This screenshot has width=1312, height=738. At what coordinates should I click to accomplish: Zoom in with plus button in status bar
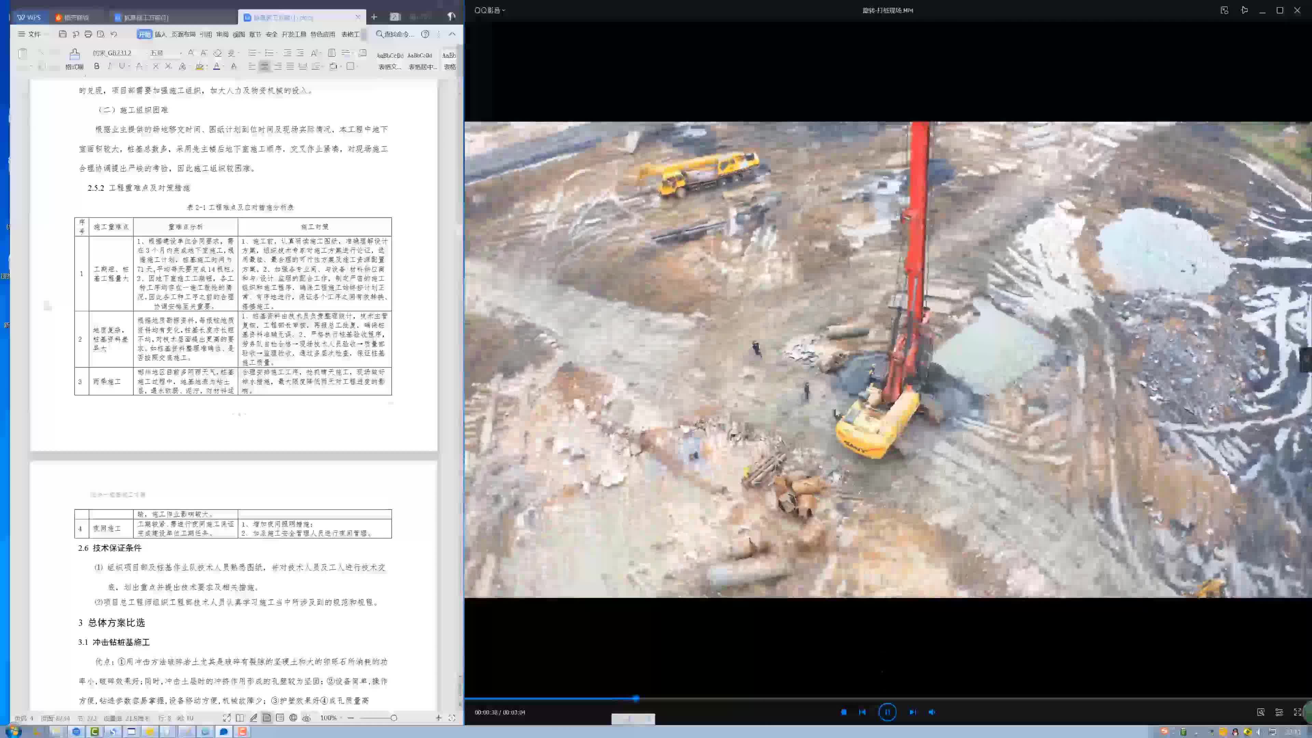click(x=438, y=717)
